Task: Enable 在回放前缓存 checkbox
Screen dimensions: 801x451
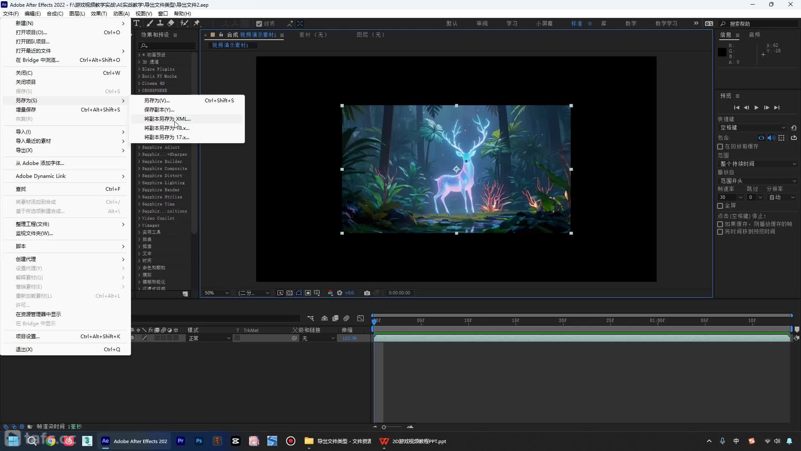Action: [x=720, y=147]
